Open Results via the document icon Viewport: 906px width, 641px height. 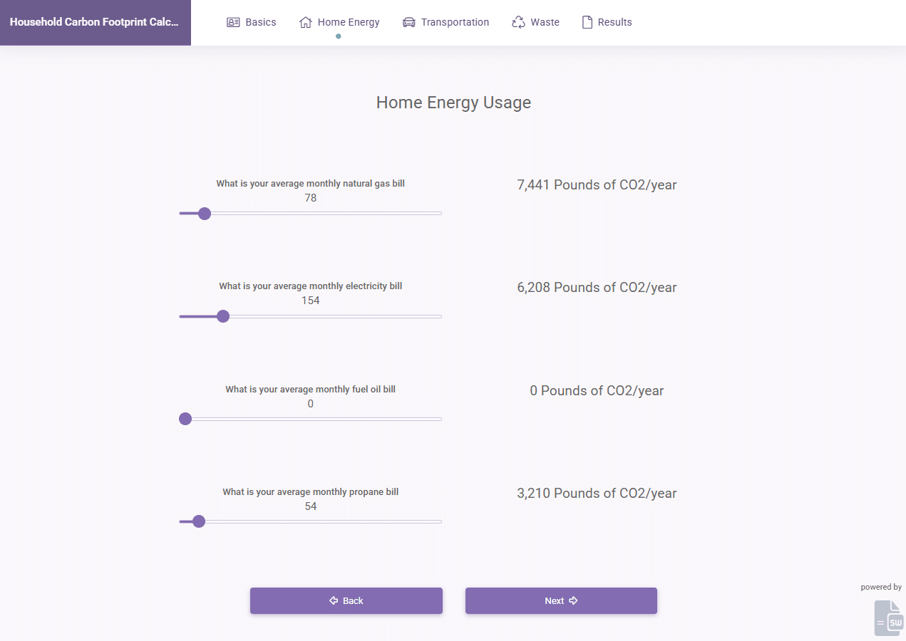click(x=587, y=21)
